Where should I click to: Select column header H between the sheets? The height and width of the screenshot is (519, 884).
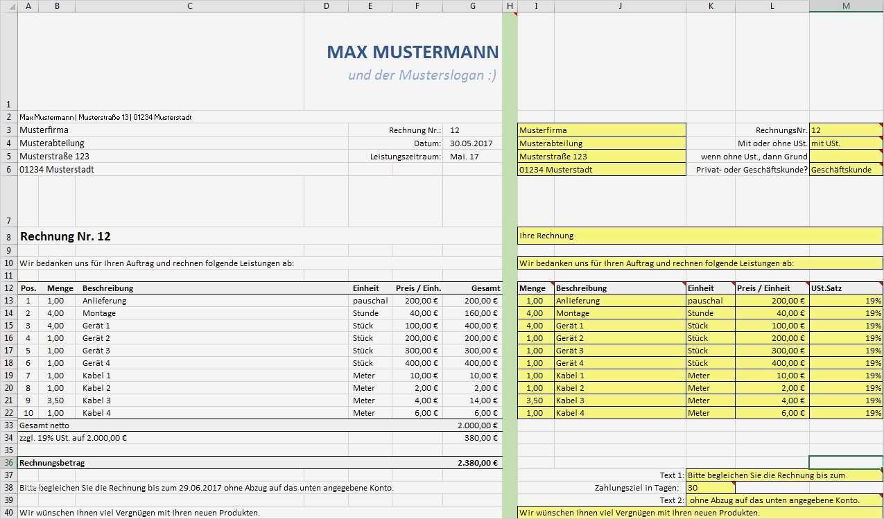point(509,6)
